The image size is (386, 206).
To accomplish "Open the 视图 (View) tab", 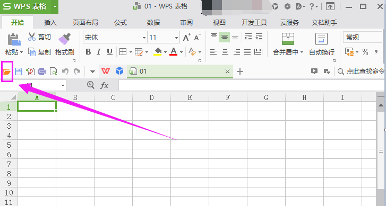I will (x=219, y=23).
